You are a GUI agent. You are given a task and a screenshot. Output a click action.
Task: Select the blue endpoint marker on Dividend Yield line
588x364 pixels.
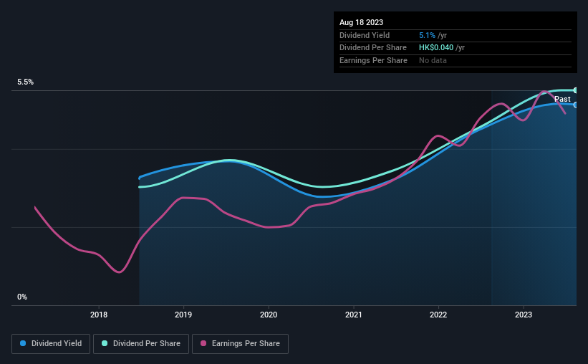pyautogui.click(x=576, y=105)
